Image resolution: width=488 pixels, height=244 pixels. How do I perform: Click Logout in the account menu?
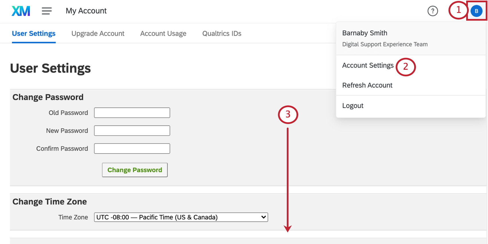[353, 106]
